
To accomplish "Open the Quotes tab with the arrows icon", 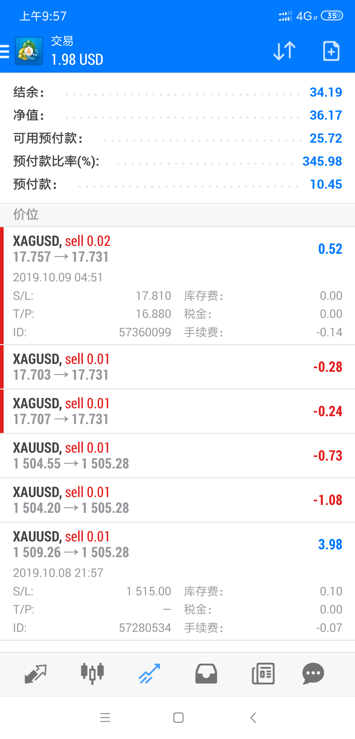I will (x=35, y=674).
